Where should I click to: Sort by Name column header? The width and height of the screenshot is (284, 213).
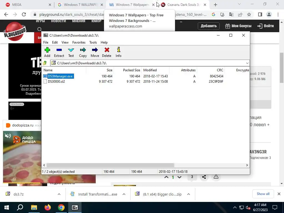tap(64, 70)
